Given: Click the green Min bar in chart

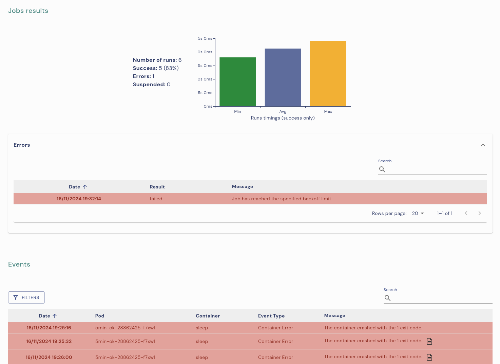Looking at the screenshot, I should (237, 82).
